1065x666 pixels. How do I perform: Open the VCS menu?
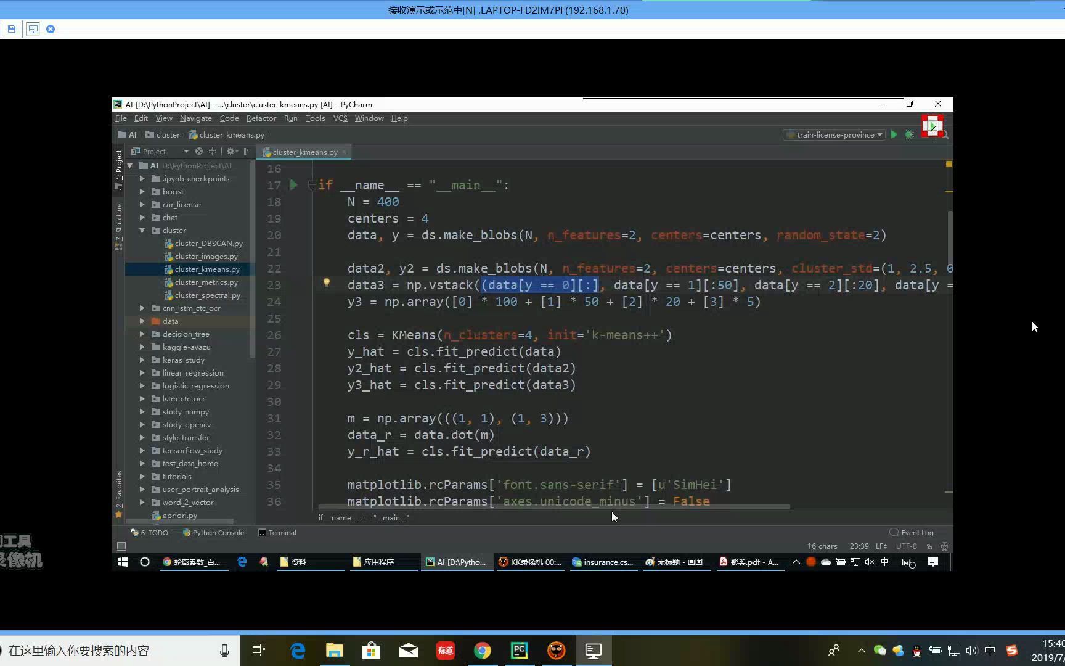pos(340,118)
